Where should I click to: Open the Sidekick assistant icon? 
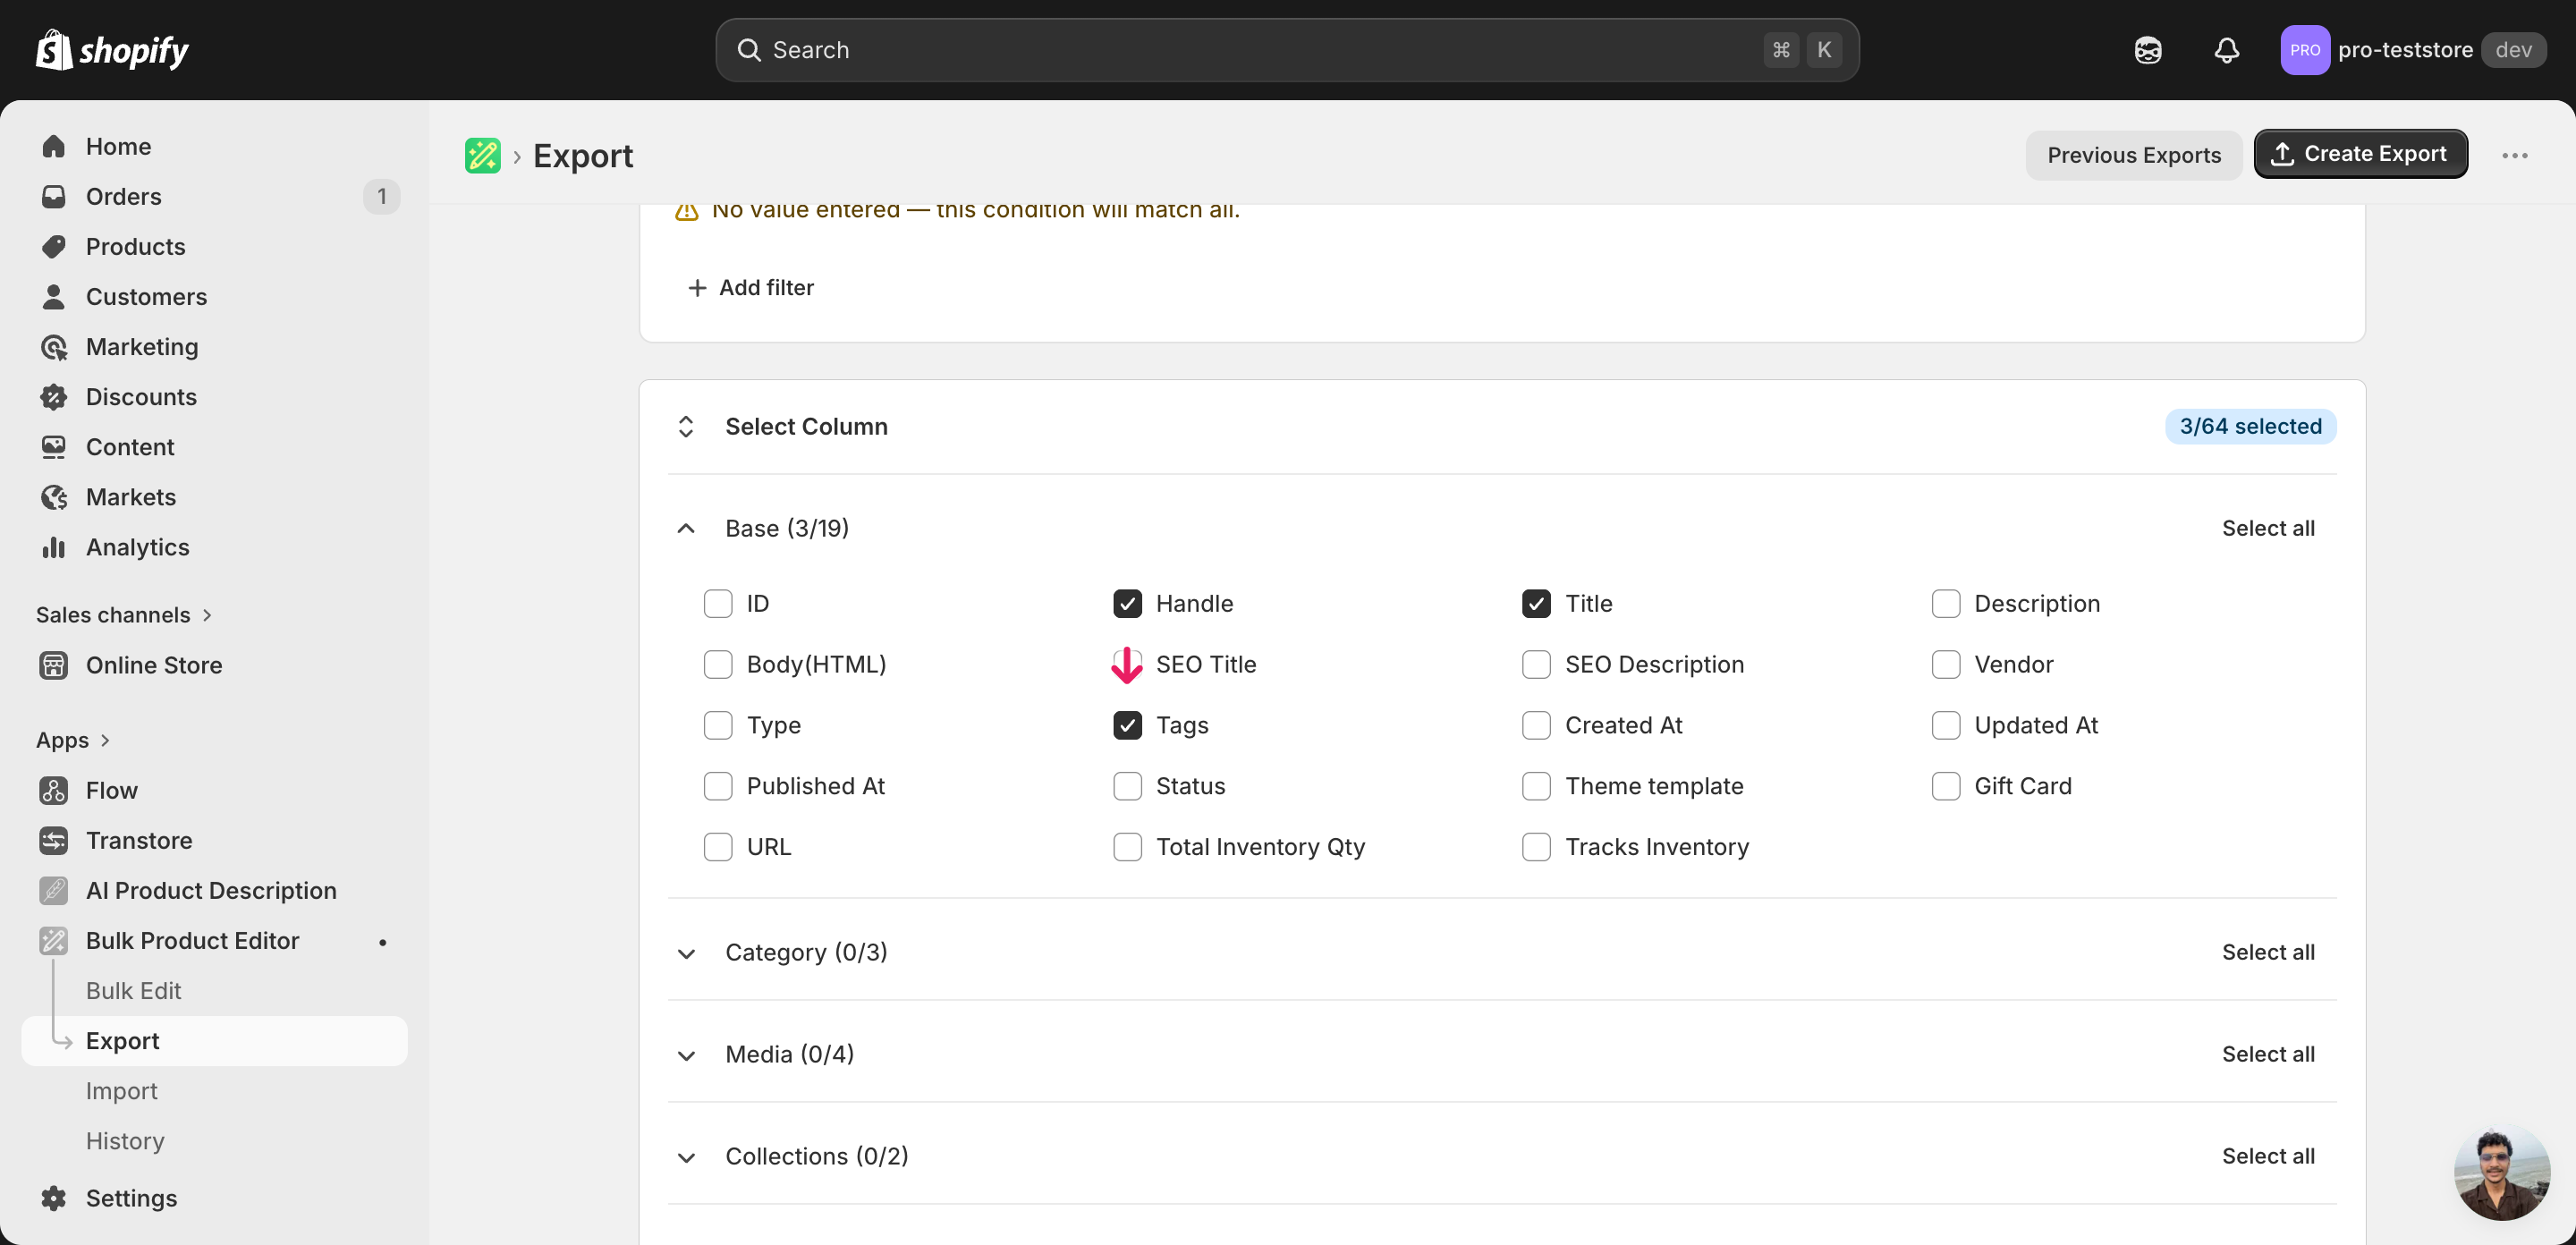[2147, 50]
